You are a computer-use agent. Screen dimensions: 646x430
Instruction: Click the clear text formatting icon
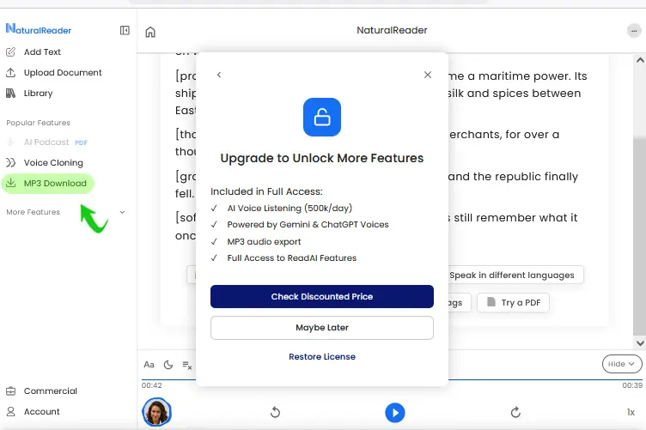(x=187, y=365)
